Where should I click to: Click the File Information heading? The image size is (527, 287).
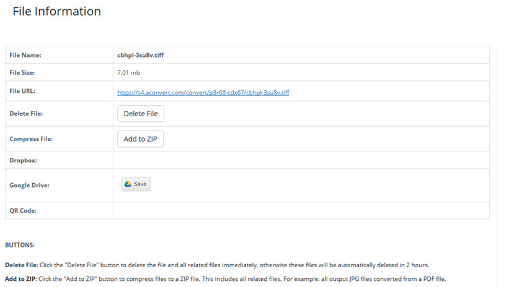pyautogui.click(x=56, y=12)
